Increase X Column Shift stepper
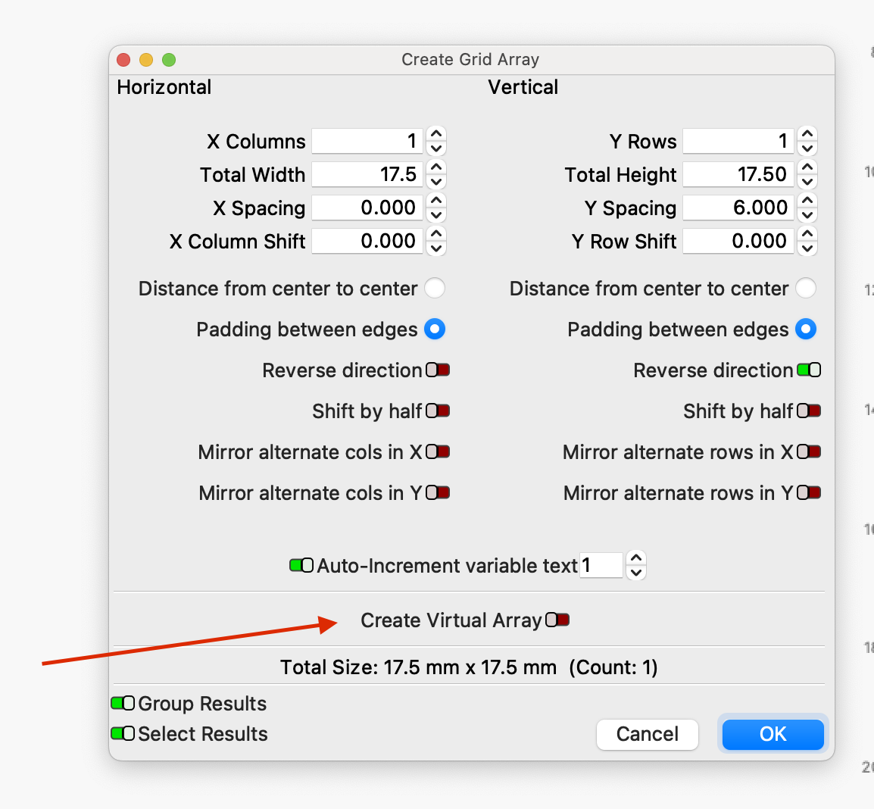 pos(436,234)
